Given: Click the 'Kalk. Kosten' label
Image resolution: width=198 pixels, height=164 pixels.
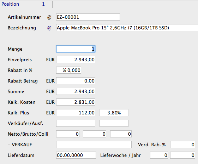Looking at the screenshot, I should pos(22,102).
